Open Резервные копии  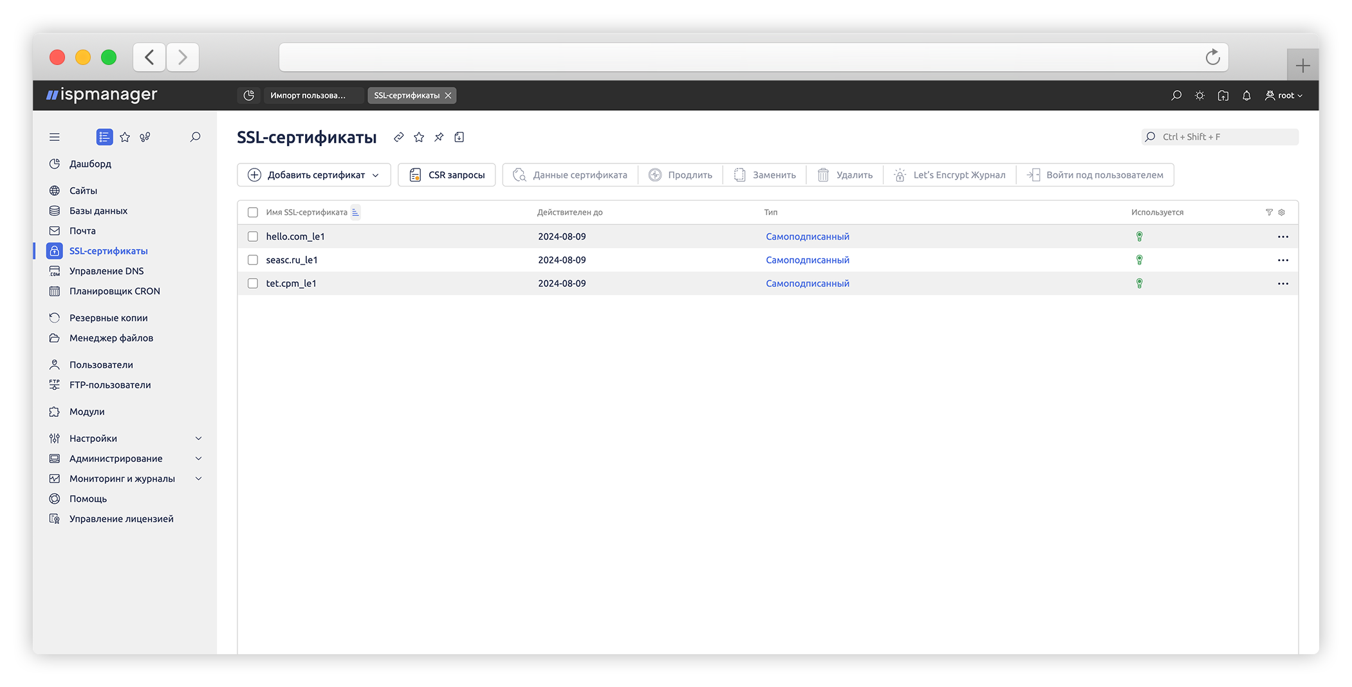(108, 318)
